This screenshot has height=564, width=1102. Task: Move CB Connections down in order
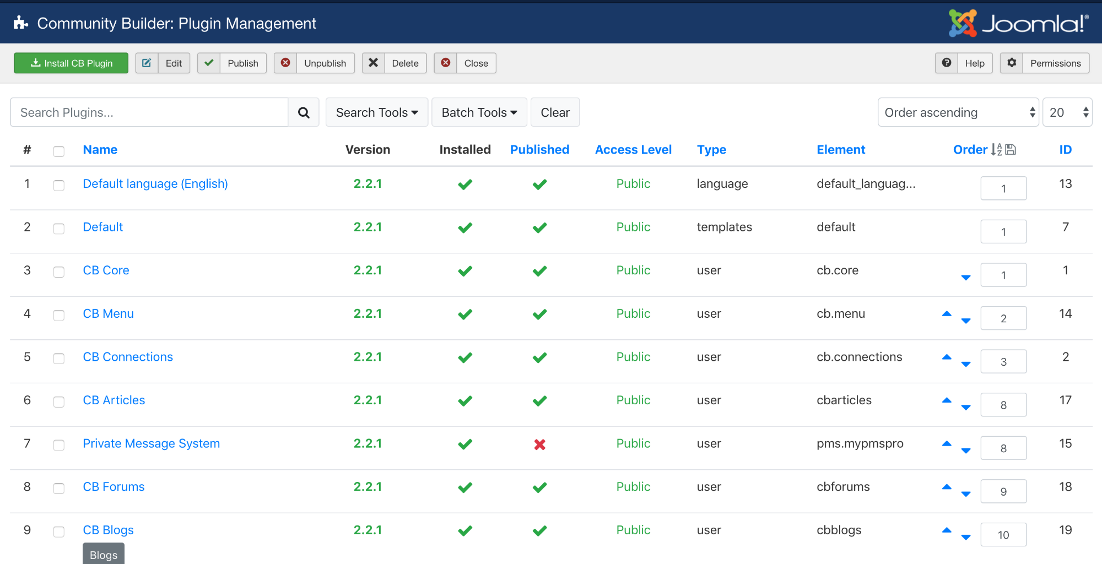point(966,364)
